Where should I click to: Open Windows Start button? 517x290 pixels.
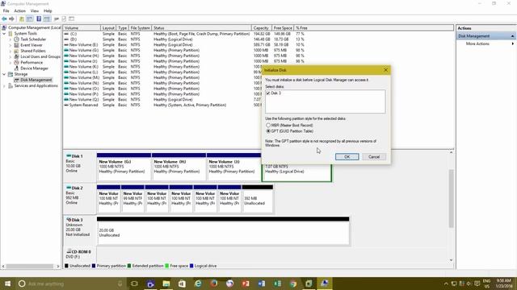click(x=7, y=284)
